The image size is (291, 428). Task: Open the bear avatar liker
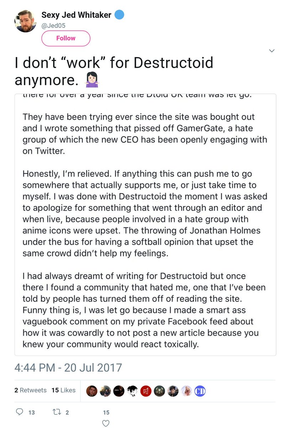coord(160,391)
